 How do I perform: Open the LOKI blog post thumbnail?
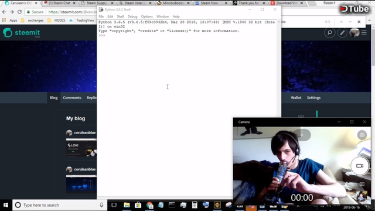pos(81,148)
